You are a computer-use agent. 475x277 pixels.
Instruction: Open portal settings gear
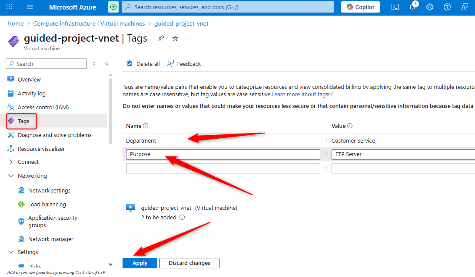click(x=429, y=7)
